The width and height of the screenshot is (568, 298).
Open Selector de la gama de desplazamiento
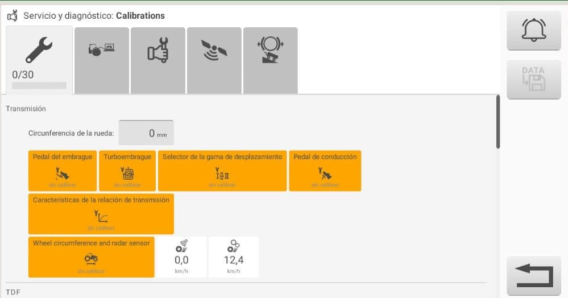pos(222,171)
